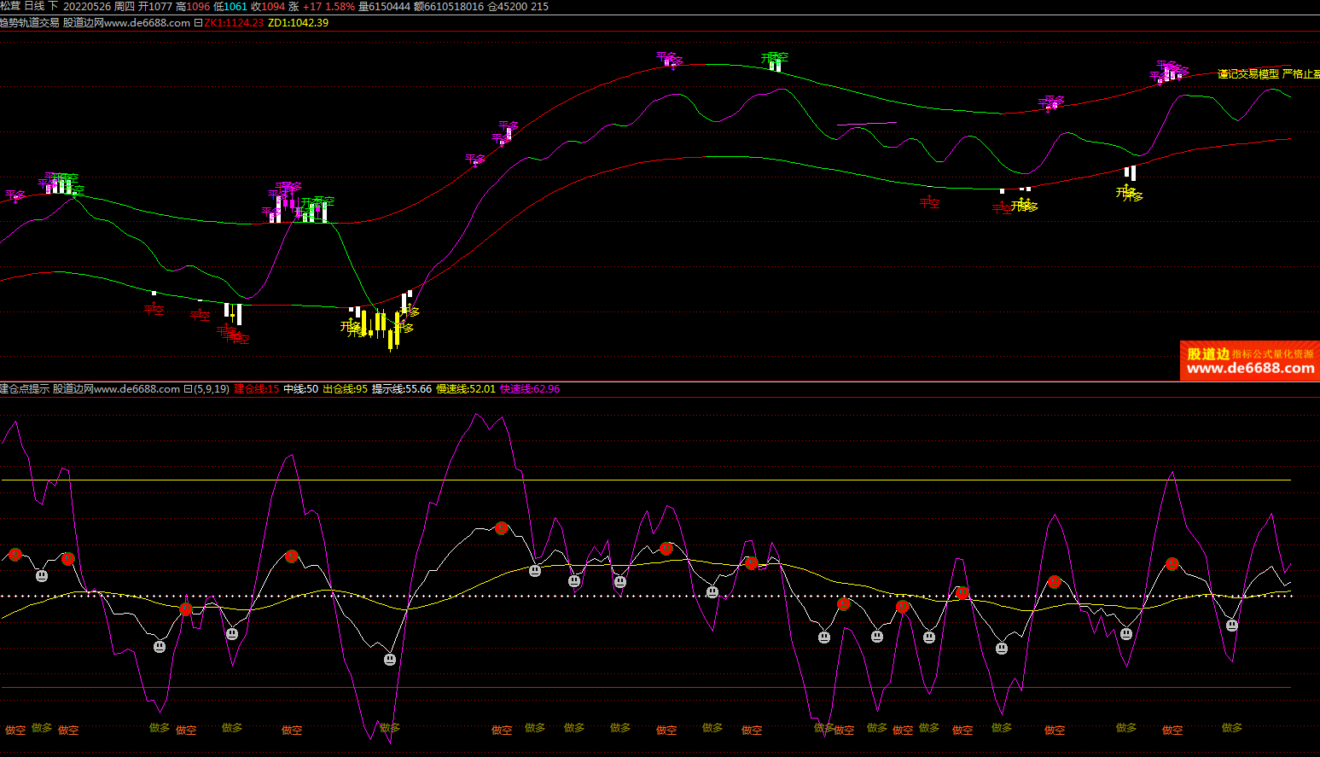Screen dimensions: 1320x757
Task: Select the yellow horizontal 出仓线 in the oscillator panel
Action: pyautogui.click(x=646, y=480)
